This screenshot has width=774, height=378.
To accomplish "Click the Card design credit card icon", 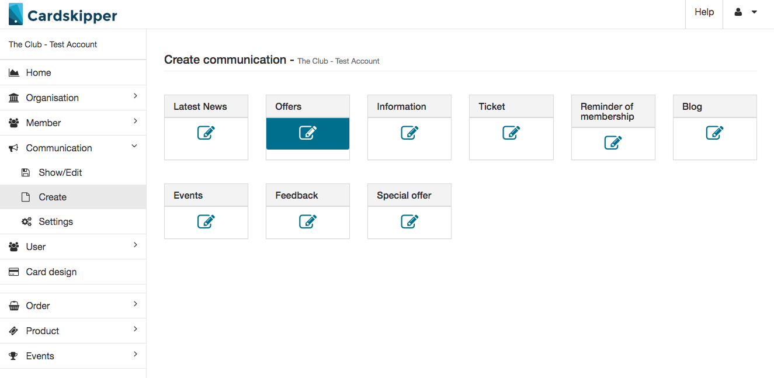I will click(13, 272).
